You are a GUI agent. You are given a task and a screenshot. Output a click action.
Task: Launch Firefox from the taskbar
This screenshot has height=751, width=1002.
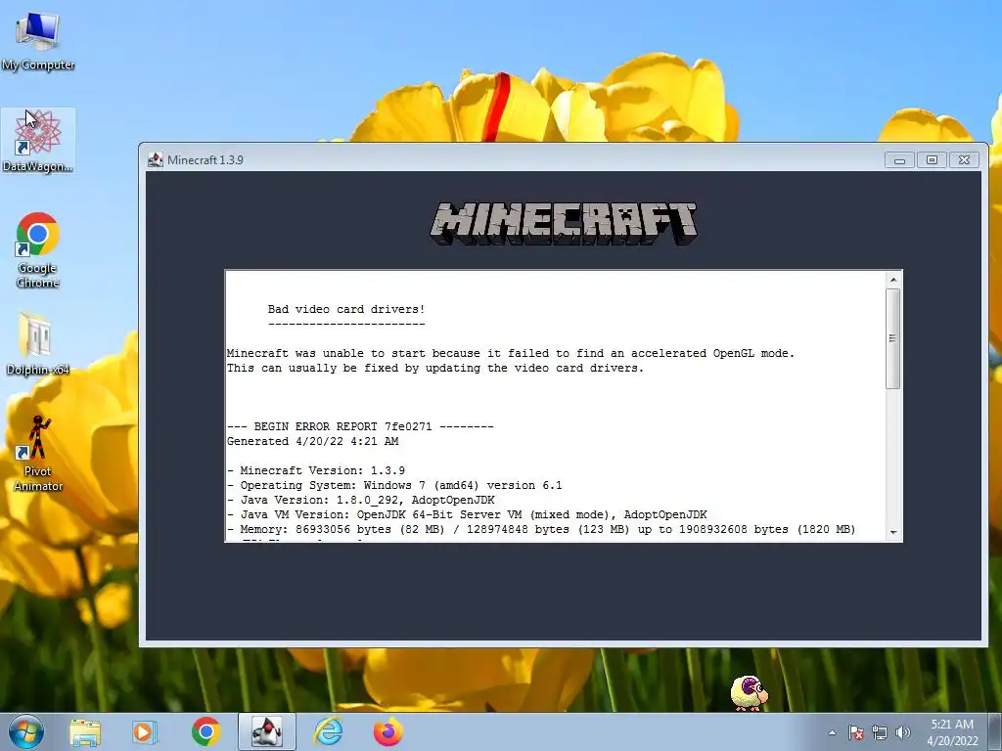(x=388, y=731)
